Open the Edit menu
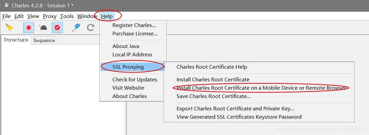 pos(19,16)
